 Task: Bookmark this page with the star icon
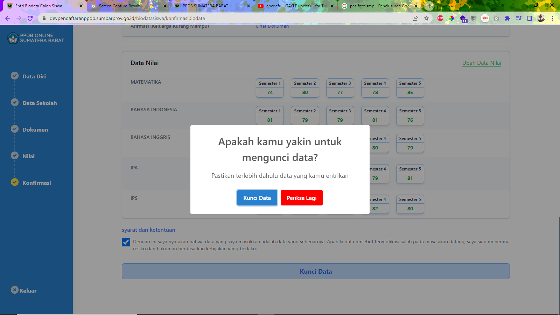426,18
